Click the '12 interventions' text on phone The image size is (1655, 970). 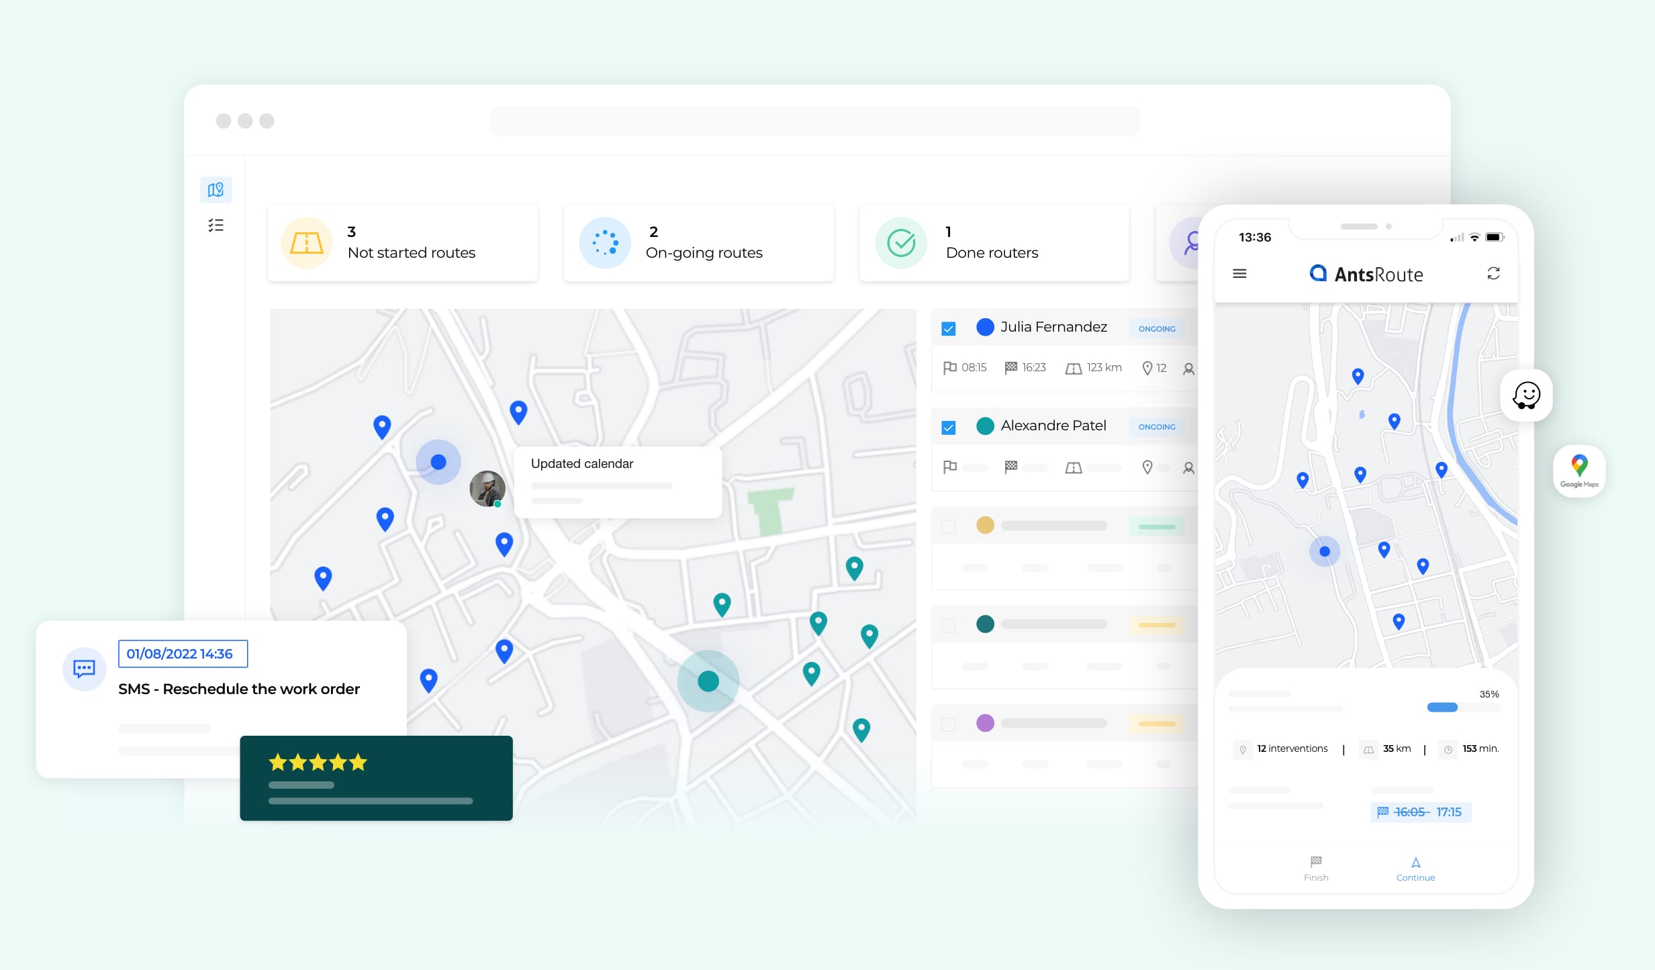1292,748
